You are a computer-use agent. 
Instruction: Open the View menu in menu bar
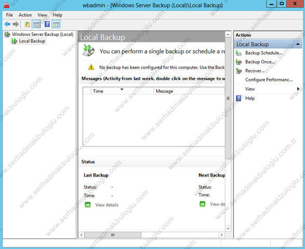(42, 15)
